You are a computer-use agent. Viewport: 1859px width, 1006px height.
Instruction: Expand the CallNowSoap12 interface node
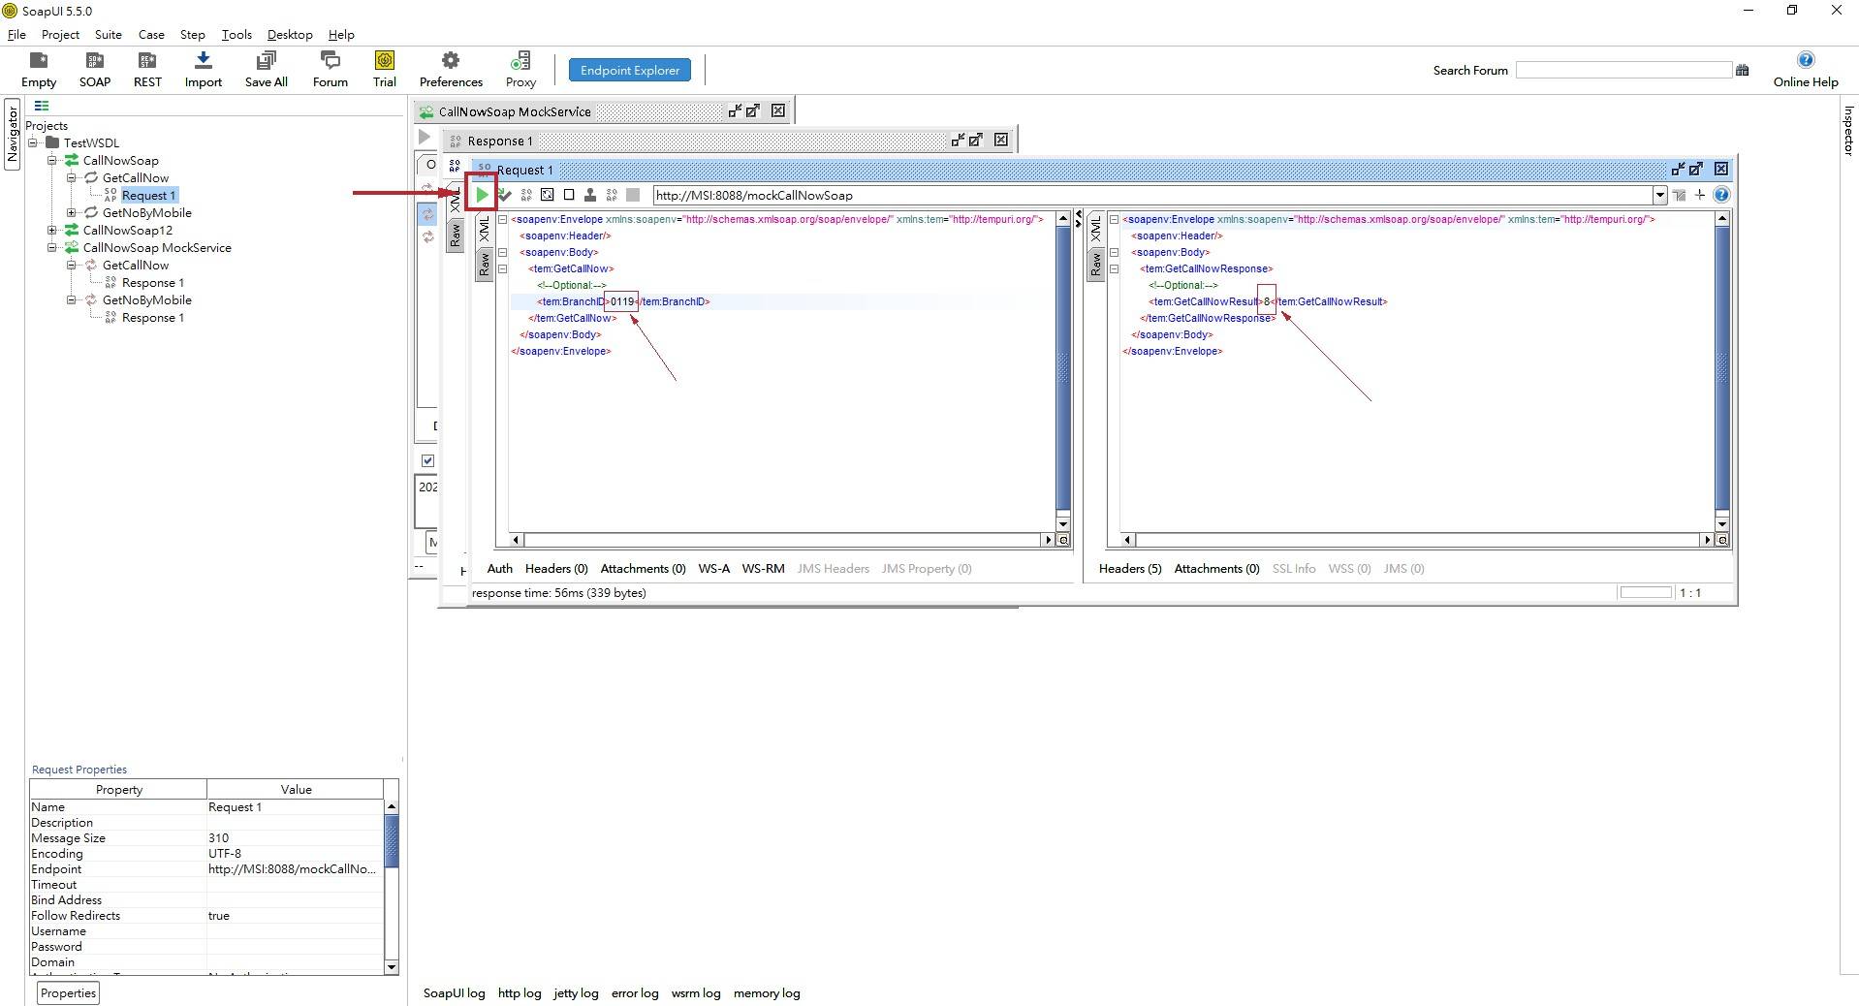click(x=52, y=230)
